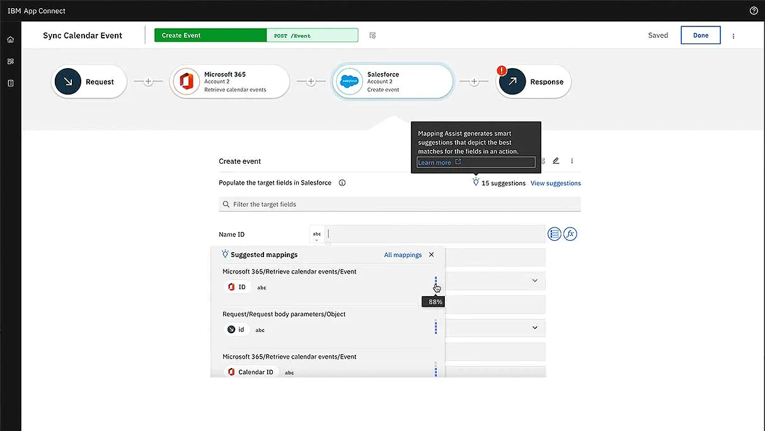765x431 pixels.
Task: Open Help using the question mark icon
Action: pos(754,10)
